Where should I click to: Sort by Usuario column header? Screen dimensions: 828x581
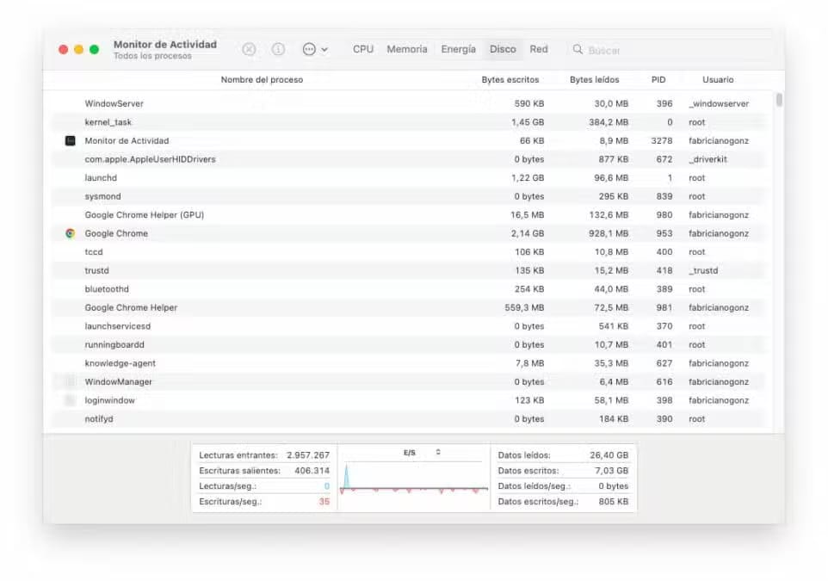[718, 80]
